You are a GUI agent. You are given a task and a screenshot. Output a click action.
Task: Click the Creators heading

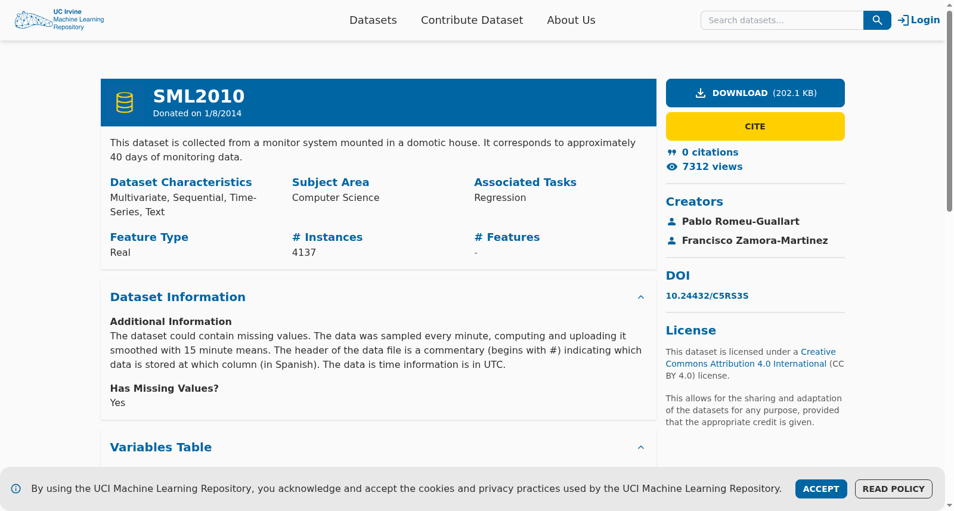point(695,202)
